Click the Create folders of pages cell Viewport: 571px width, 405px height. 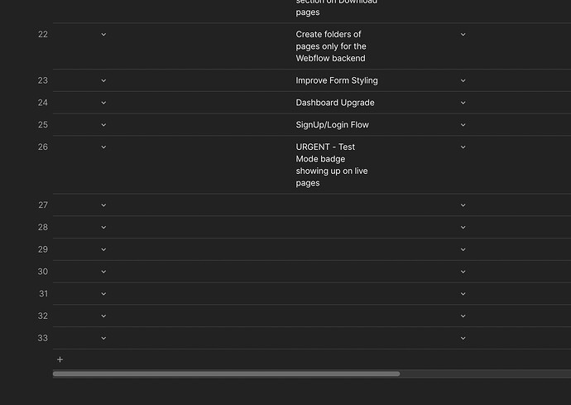(331, 46)
